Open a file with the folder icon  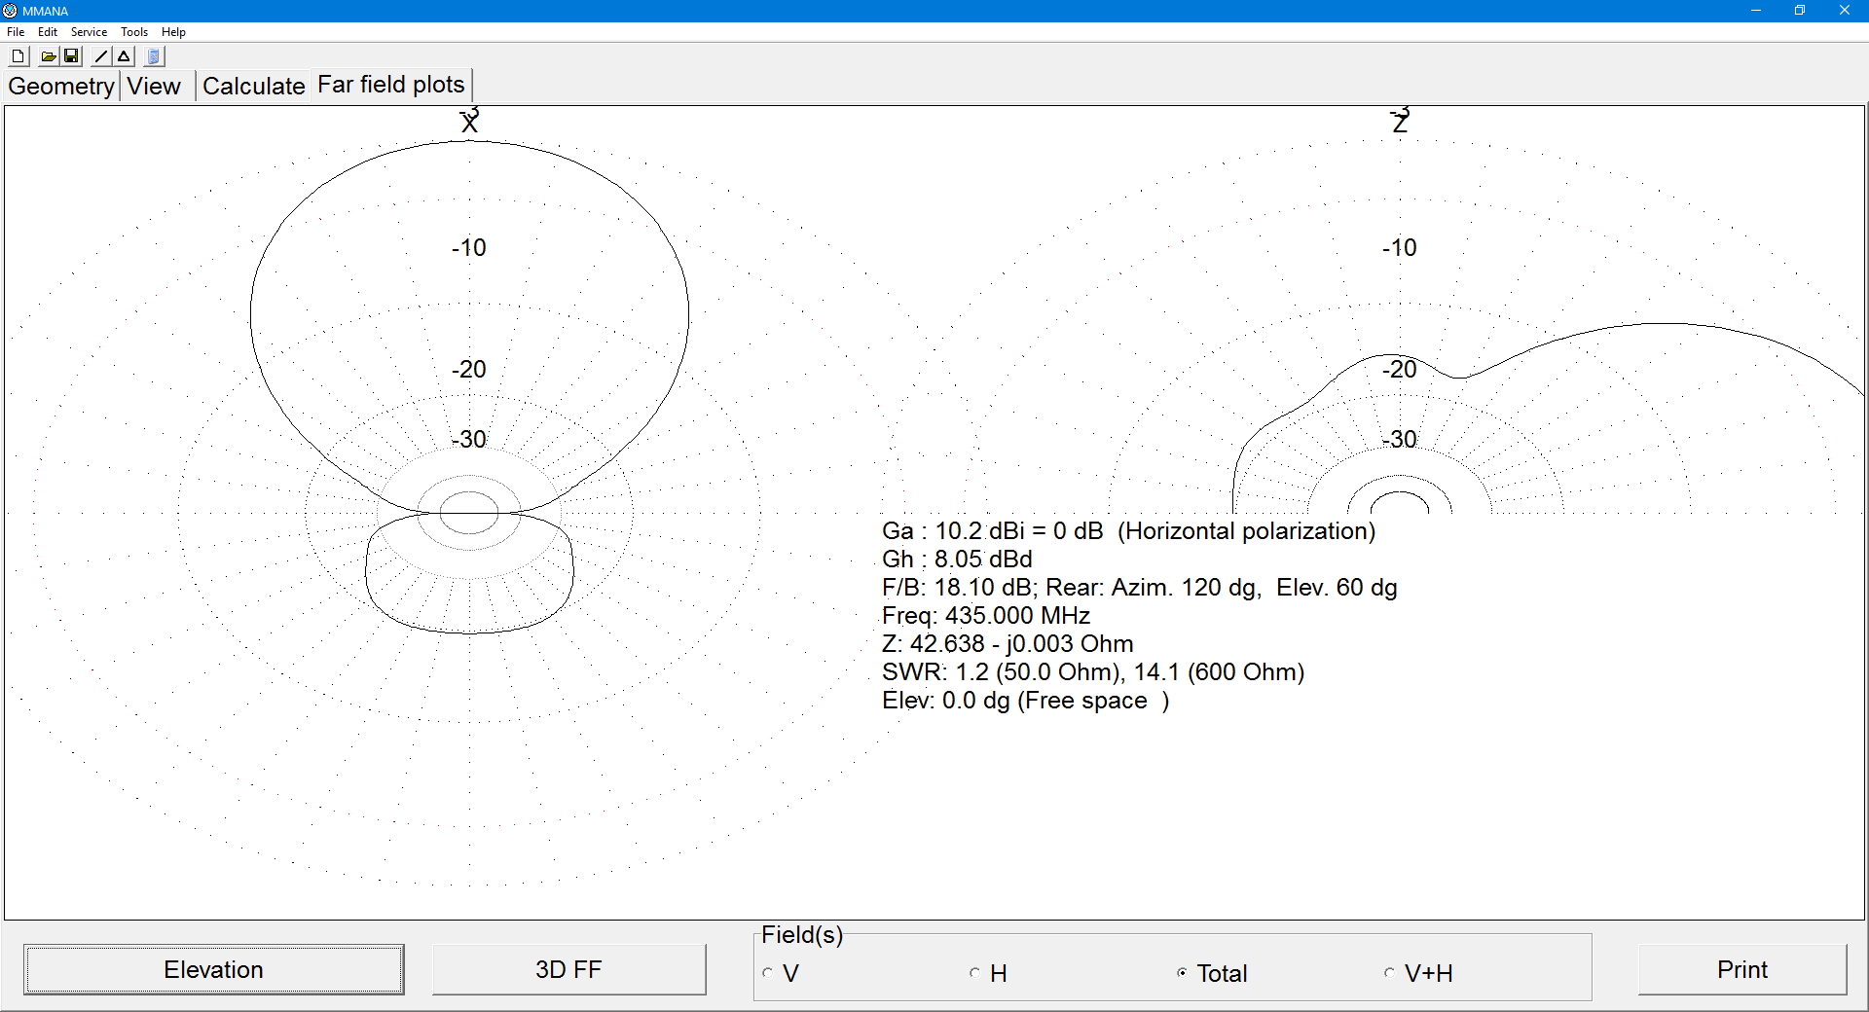point(47,56)
